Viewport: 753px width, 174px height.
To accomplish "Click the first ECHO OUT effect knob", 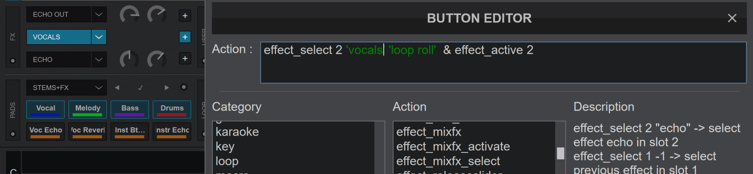I will (x=129, y=15).
